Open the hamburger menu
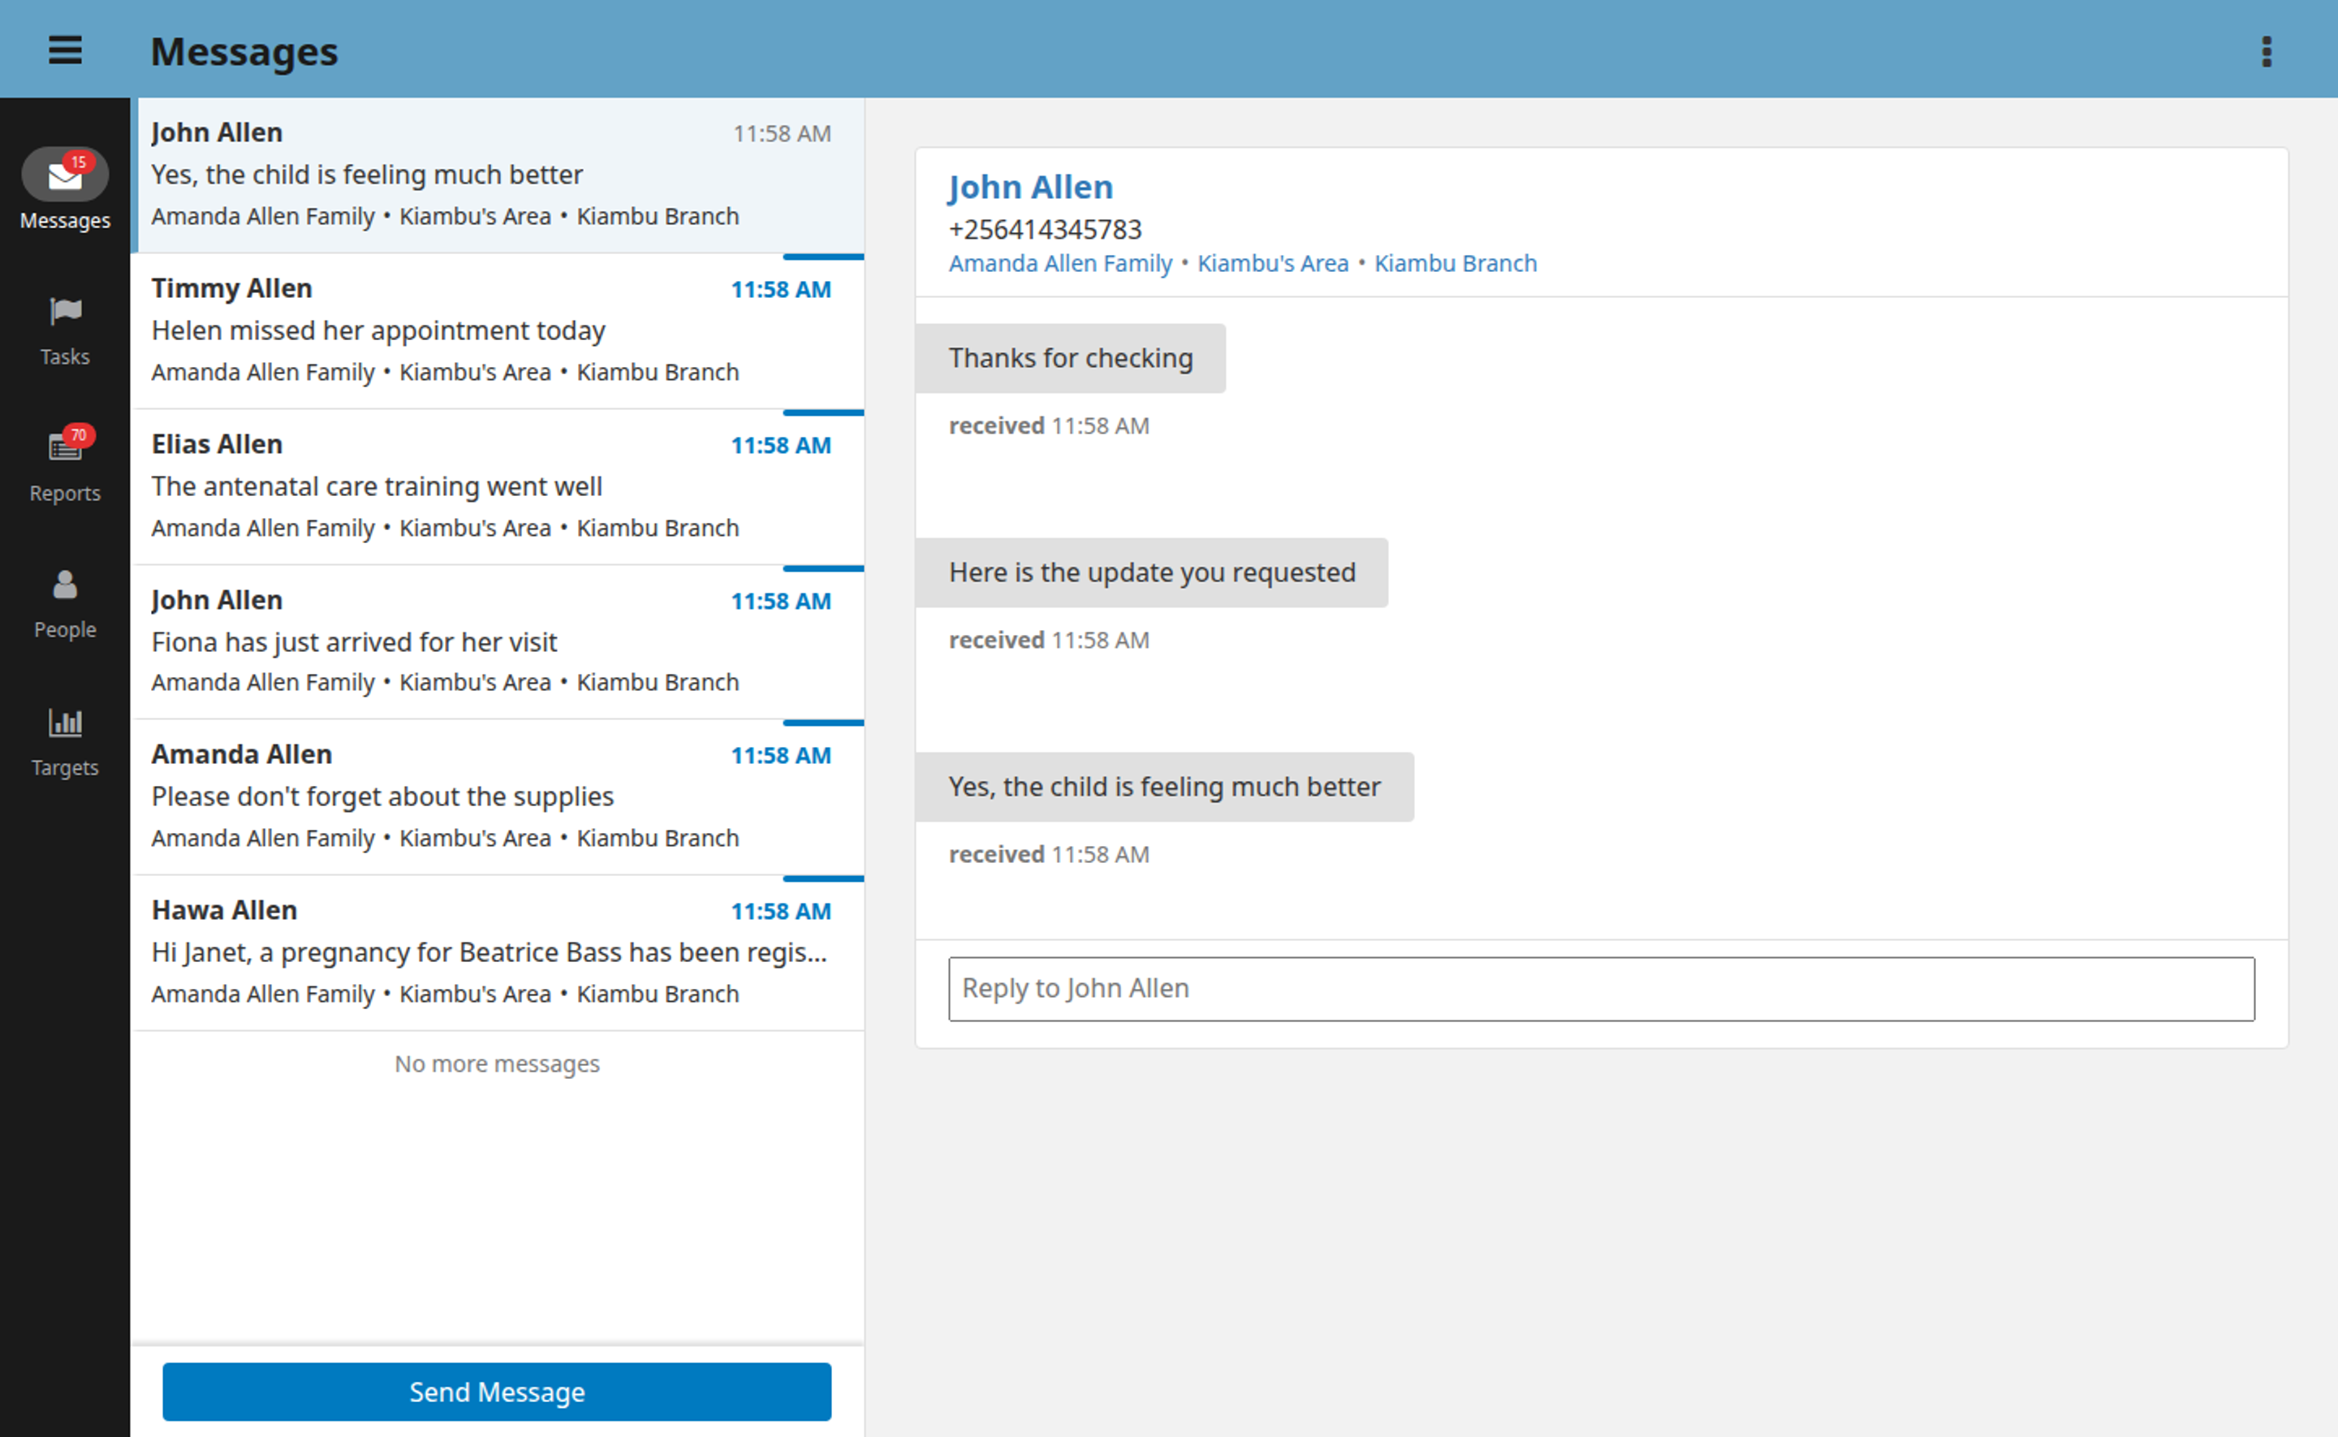The image size is (2338, 1437). (65, 50)
